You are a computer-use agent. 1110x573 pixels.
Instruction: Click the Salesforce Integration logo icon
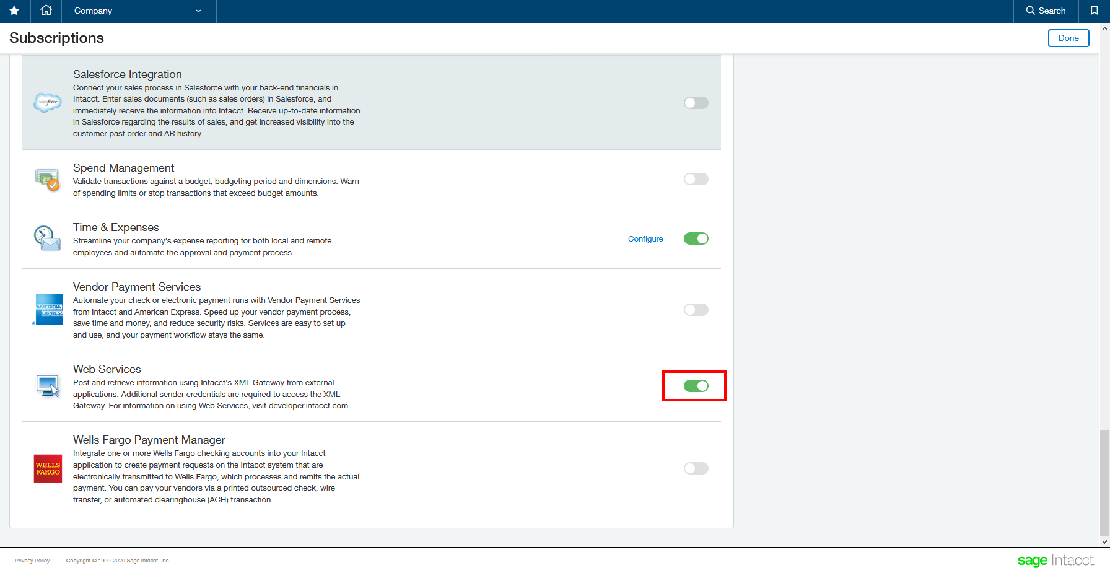click(x=48, y=103)
